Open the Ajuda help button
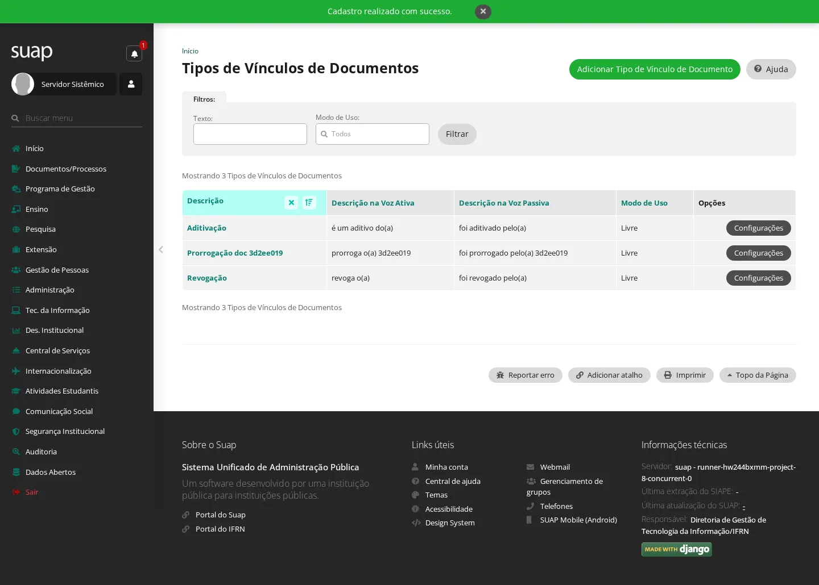819x585 pixels. click(771, 69)
